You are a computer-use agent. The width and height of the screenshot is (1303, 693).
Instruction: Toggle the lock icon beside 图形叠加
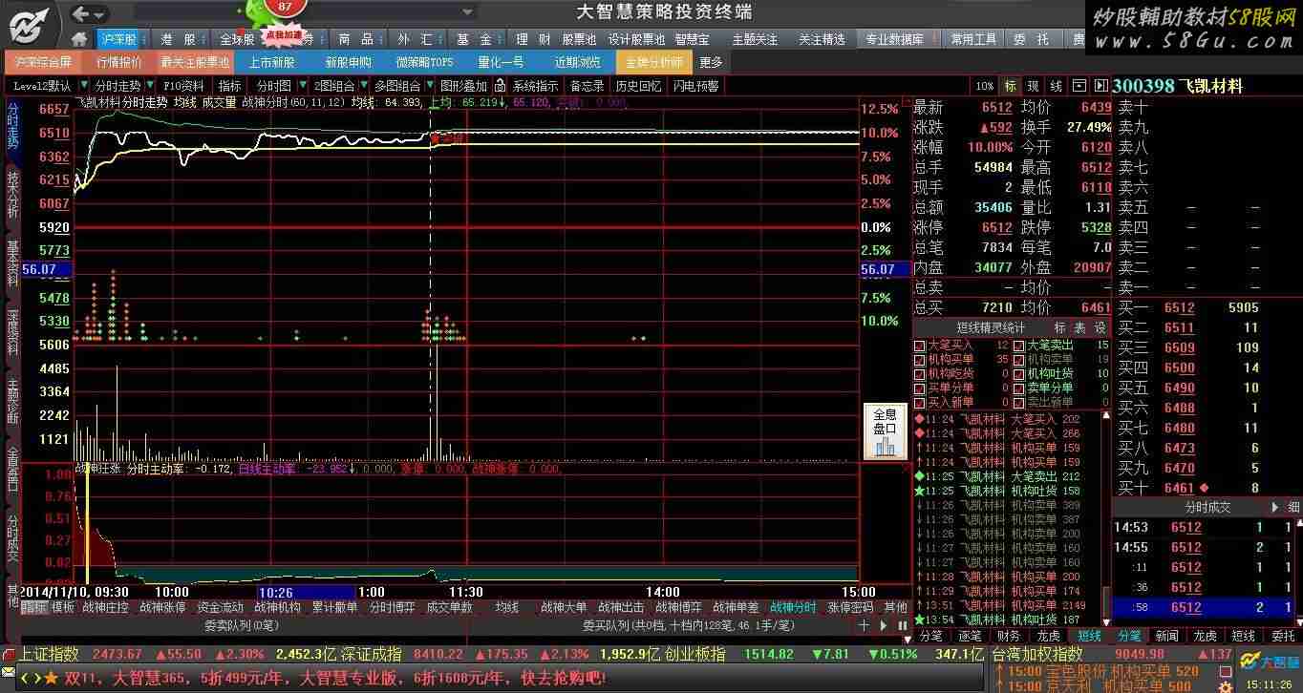tap(498, 86)
